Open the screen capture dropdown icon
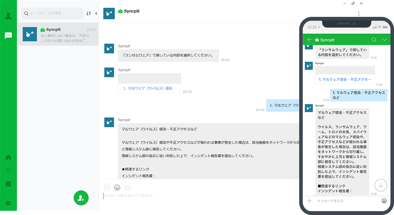394x215 pixels. (128, 188)
